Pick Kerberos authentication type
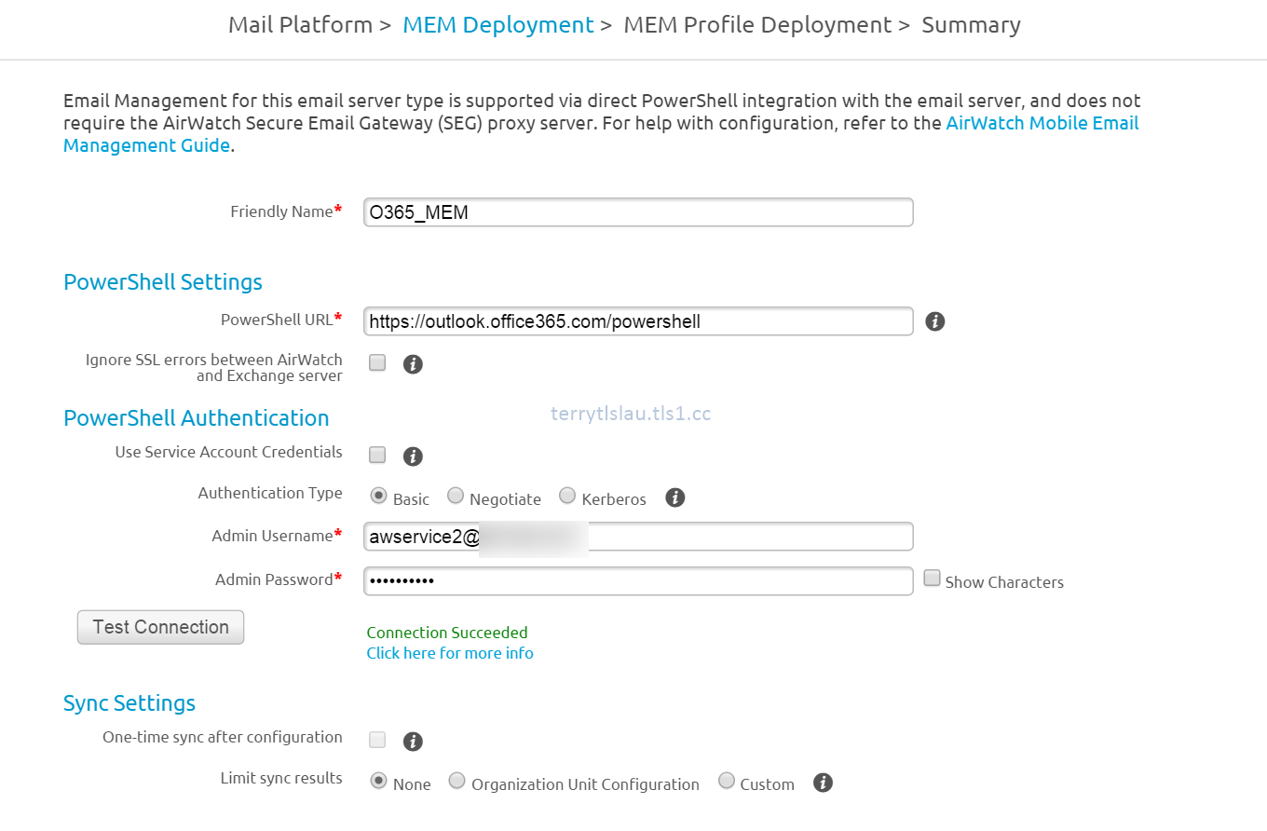 [567, 496]
